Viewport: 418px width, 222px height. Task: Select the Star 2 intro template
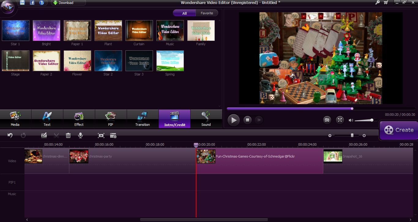(x=108, y=61)
